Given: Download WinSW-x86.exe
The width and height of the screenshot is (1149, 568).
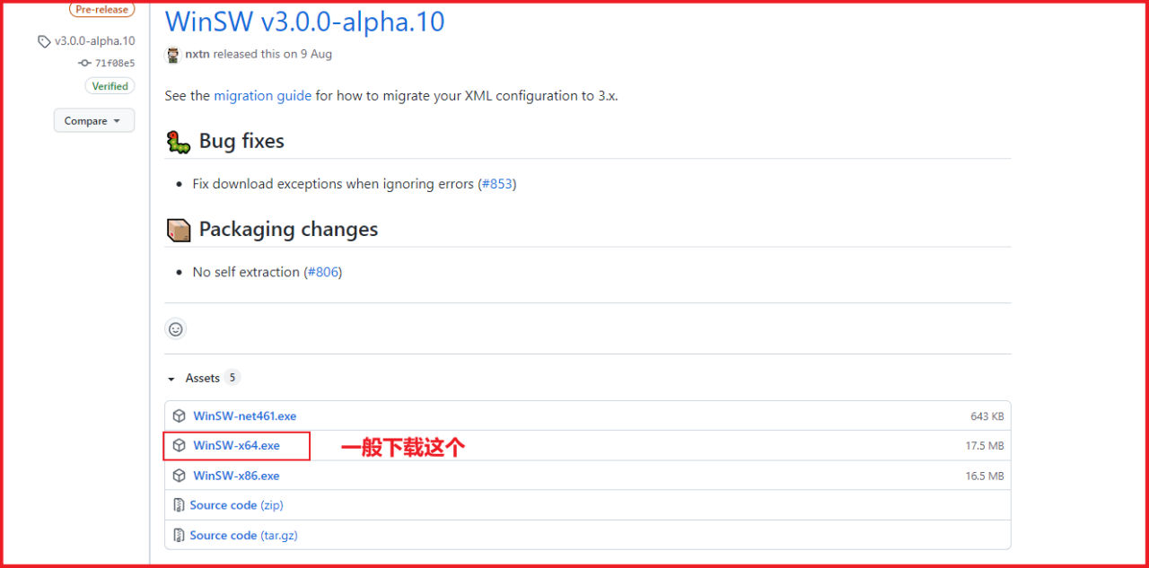Looking at the screenshot, I should [x=237, y=476].
